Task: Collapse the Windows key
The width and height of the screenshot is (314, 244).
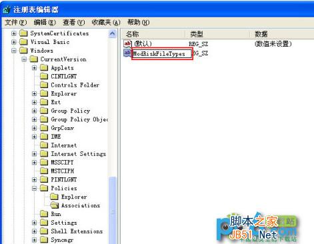Action: click(14, 51)
